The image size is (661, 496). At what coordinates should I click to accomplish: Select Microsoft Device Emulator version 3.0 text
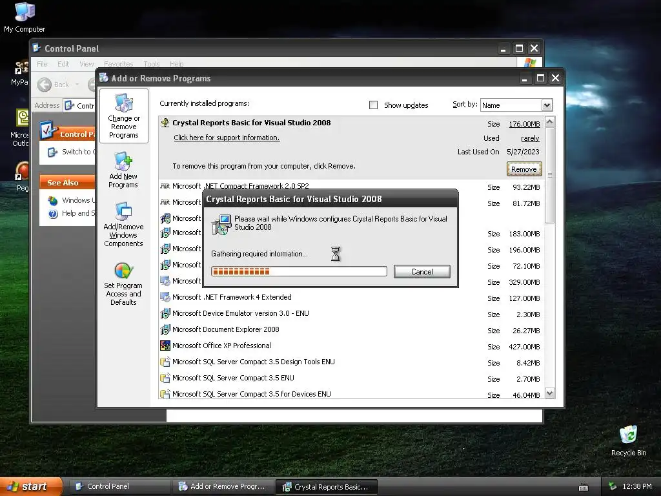click(x=241, y=314)
